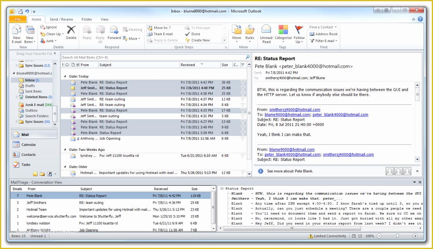Screen dimensions: 433x249
Task: Sort messages by the Subject column
Action: pyautogui.click(x=139, y=65)
